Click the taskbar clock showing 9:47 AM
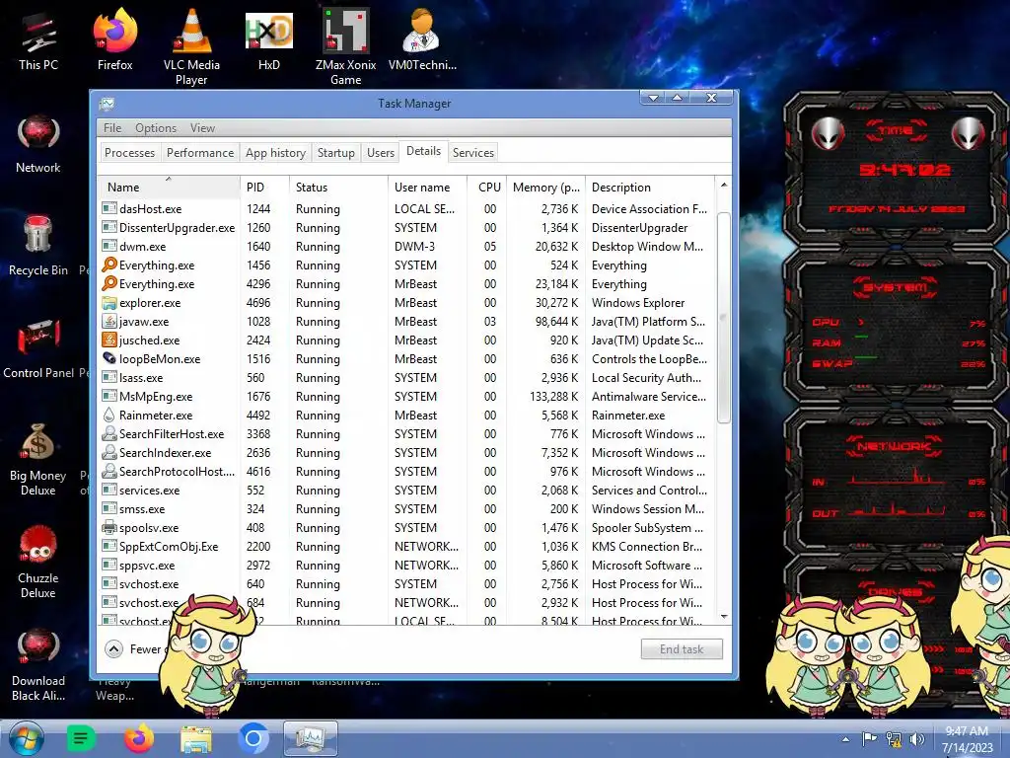 [967, 738]
